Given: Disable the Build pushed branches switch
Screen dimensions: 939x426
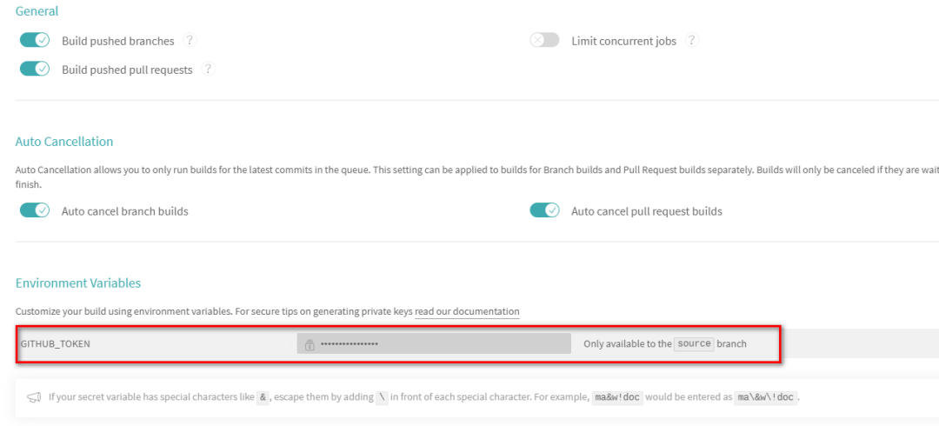Looking at the screenshot, I should 35,40.
